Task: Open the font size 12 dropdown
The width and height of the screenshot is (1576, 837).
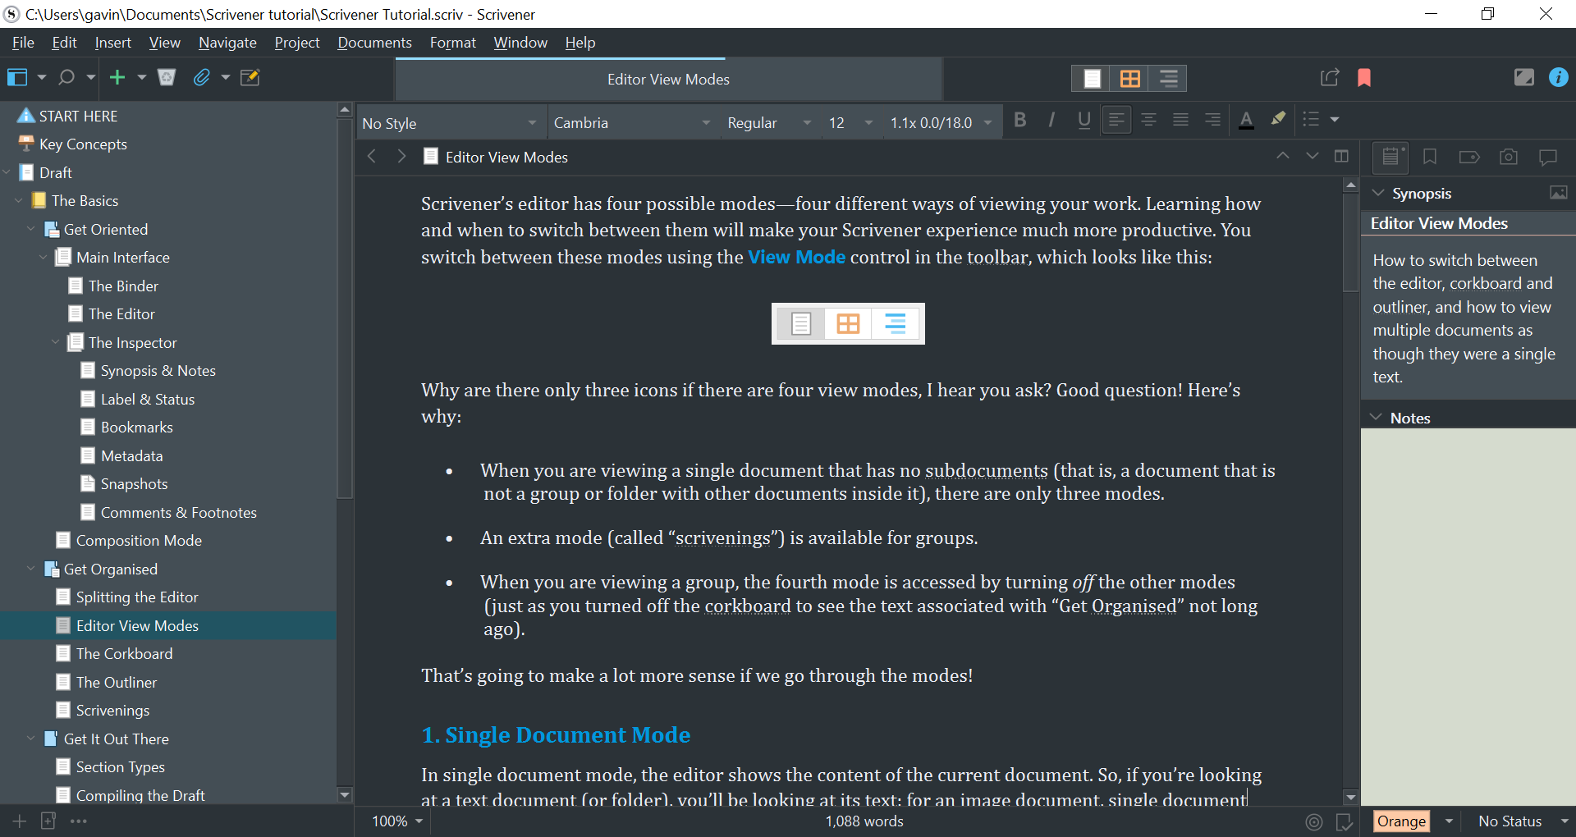Action: pos(850,123)
